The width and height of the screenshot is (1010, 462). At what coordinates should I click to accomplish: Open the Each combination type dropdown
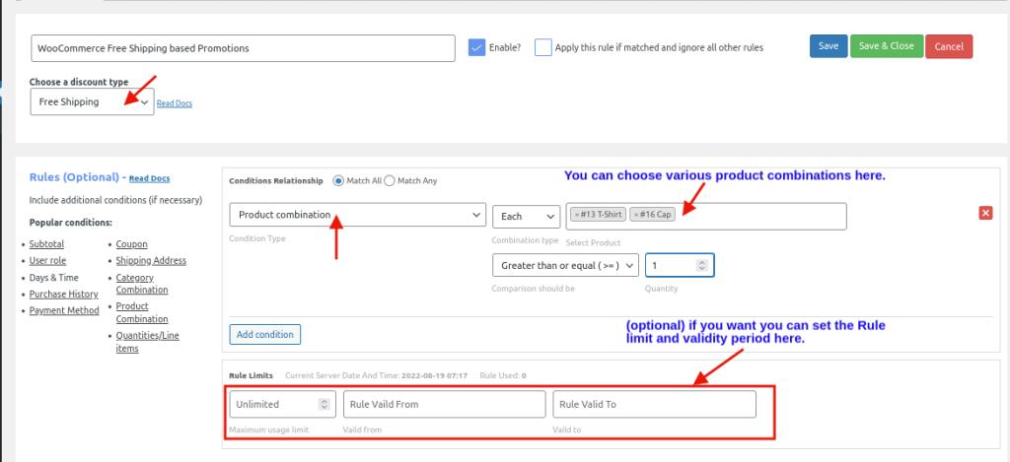[x=526, y=216]
